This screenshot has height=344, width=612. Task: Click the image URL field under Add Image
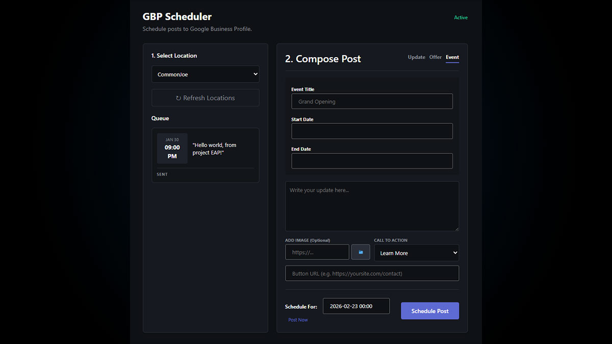click(317, 252)
